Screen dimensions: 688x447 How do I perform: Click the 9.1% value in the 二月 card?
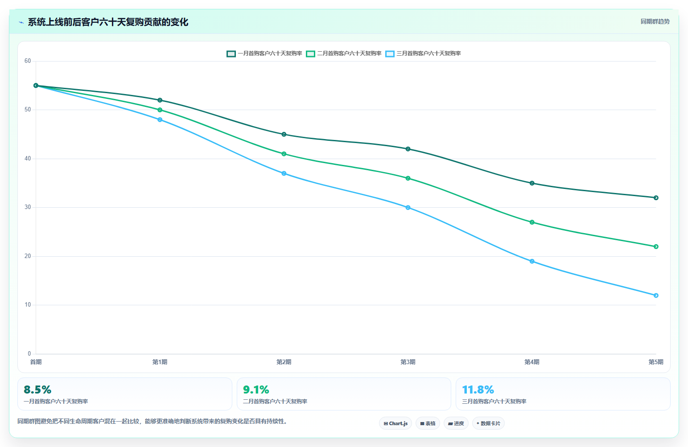tap(256, 390)
